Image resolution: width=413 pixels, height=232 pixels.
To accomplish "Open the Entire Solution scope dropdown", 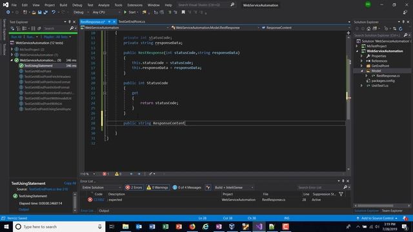I will pyautogui.click(x=101, y=188).
